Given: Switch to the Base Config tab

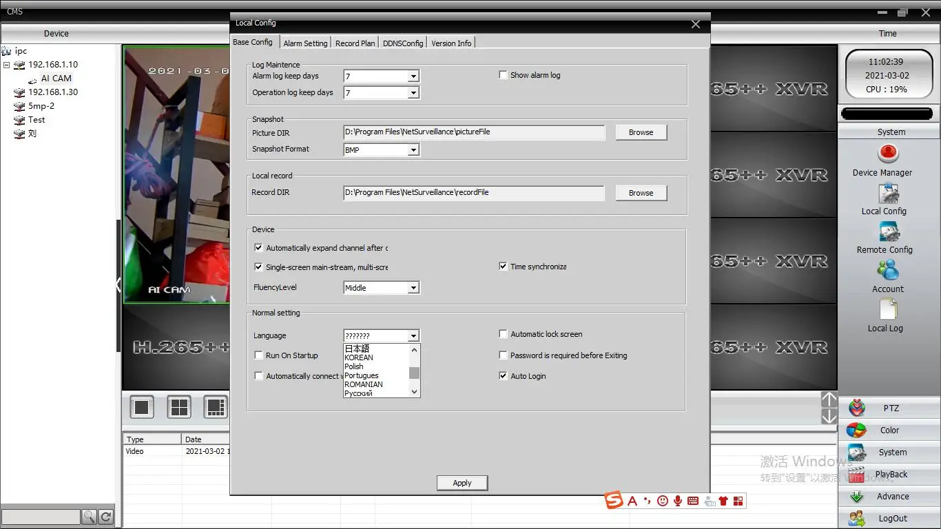Looking at the screenshot, I should click(254, 42).
